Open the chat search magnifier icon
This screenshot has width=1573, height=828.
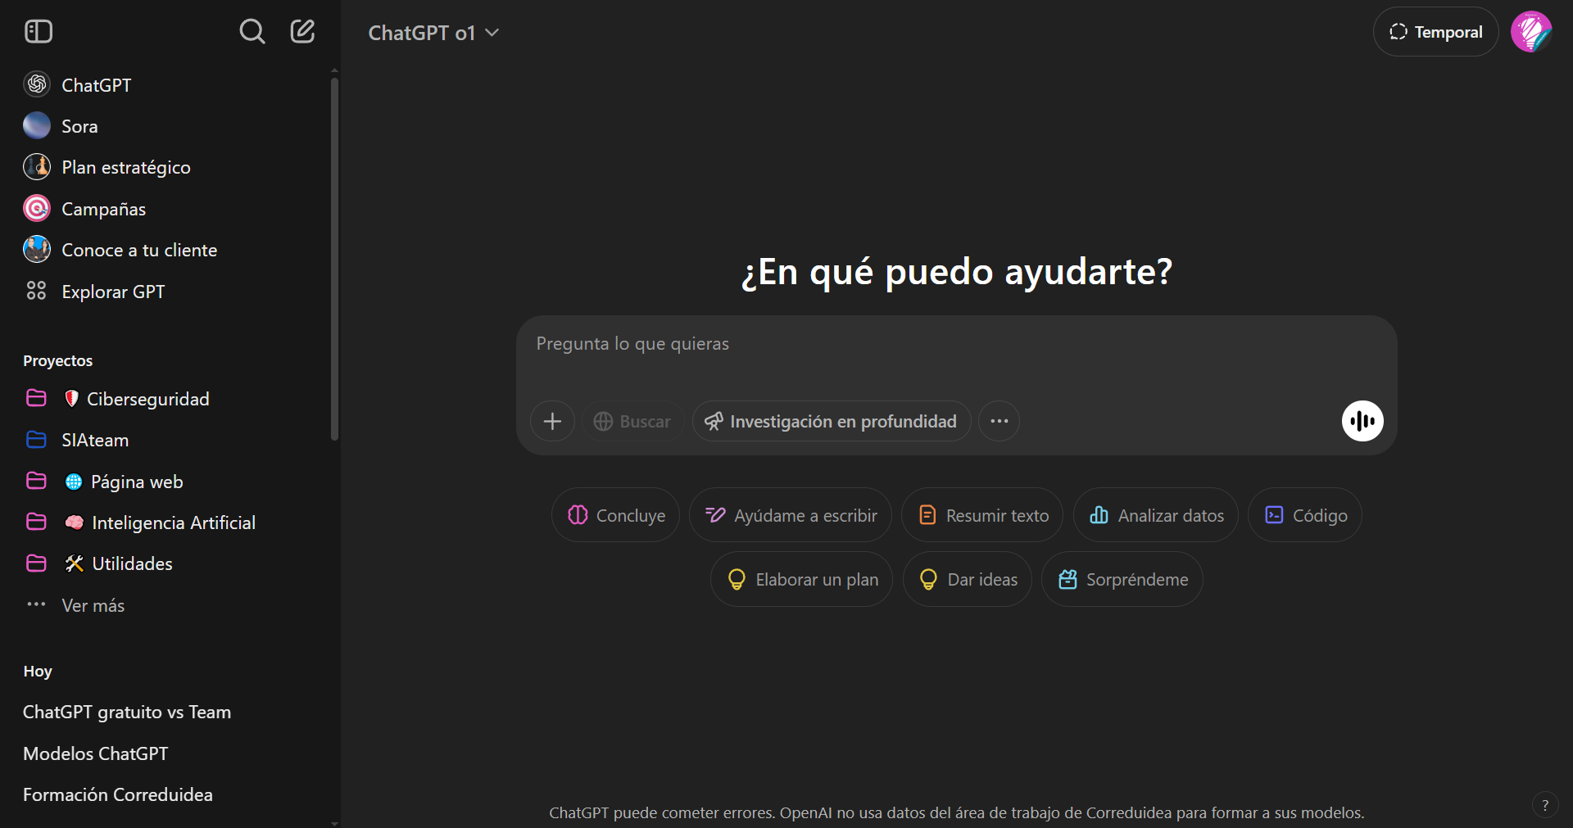pos(252,32)
